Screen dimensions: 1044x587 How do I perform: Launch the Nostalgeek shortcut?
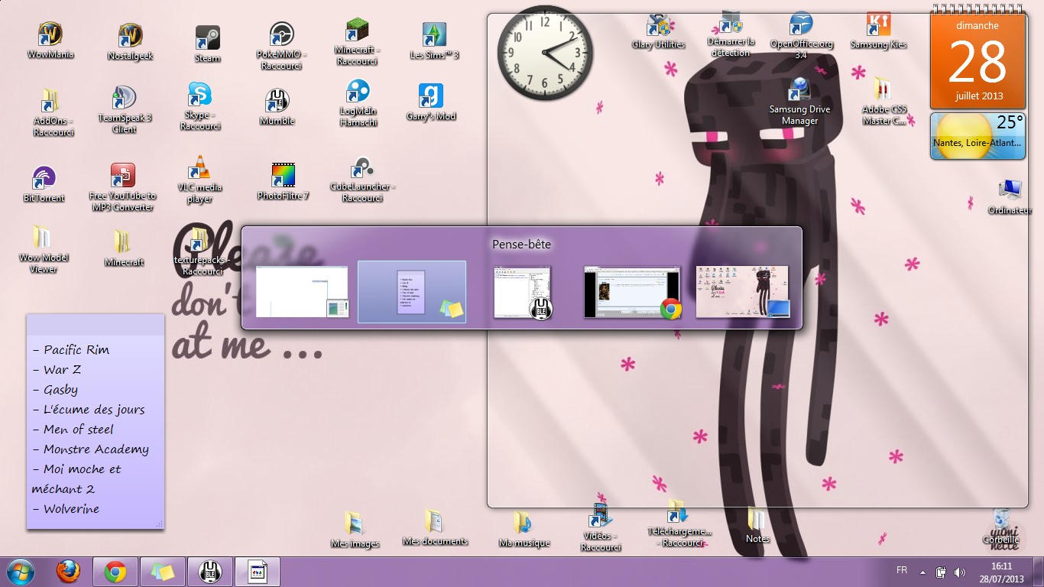pos(130,37)
